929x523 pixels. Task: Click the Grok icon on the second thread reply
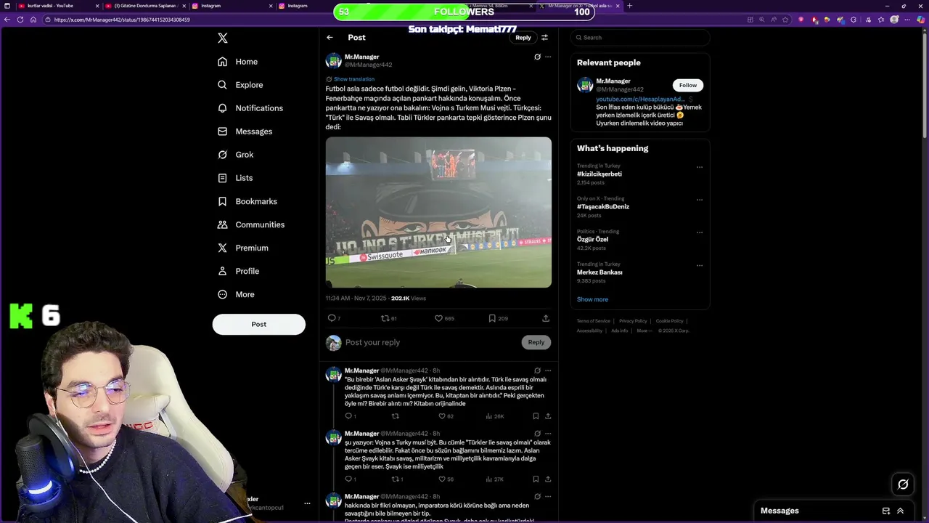(537, 434)
